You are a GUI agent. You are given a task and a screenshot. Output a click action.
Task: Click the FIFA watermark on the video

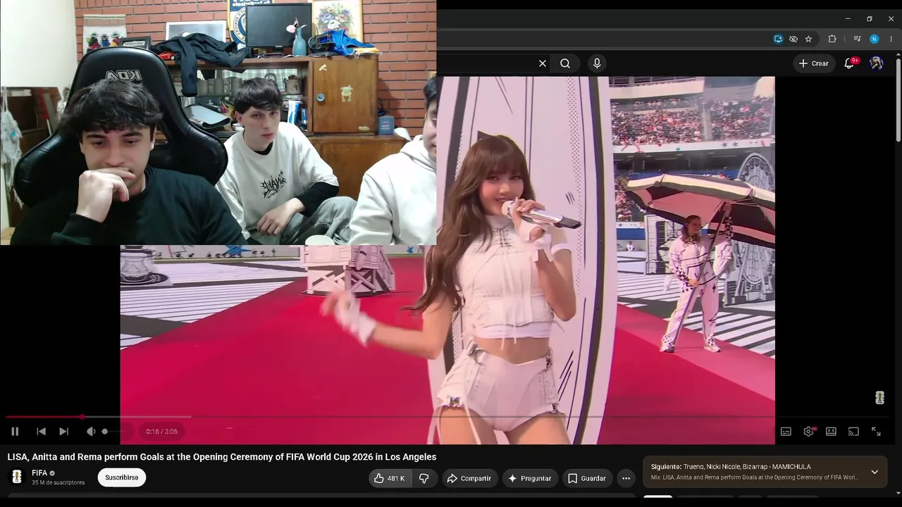tap(879, 398)
